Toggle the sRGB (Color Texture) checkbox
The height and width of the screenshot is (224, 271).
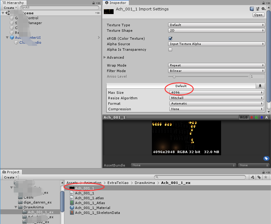(170, 38)
